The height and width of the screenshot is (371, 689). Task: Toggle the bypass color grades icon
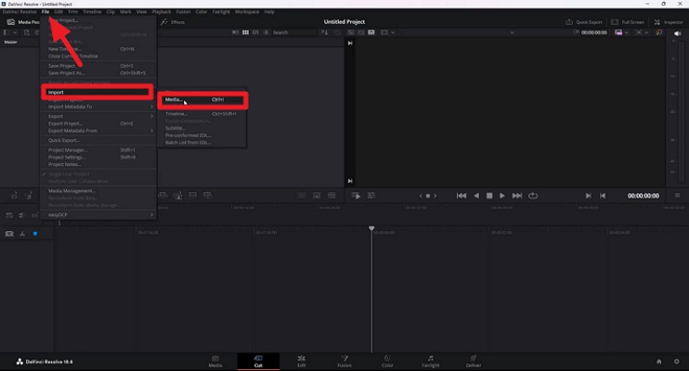pos(658,32)
